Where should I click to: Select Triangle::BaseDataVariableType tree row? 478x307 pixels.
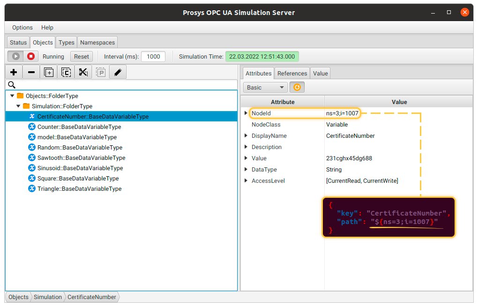pos(121,189)
